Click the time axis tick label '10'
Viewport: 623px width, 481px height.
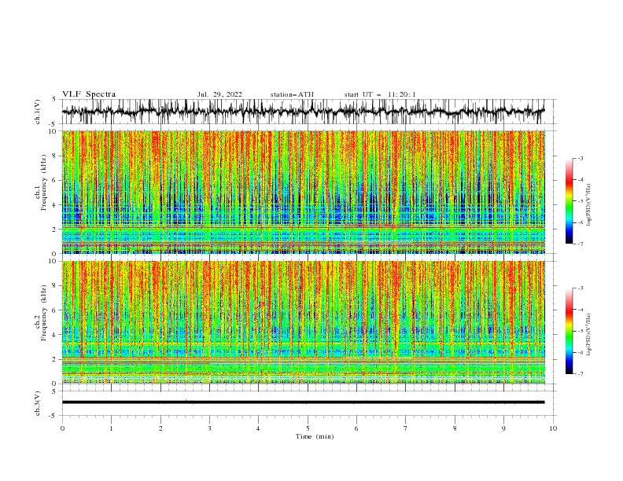coord(553,428)
